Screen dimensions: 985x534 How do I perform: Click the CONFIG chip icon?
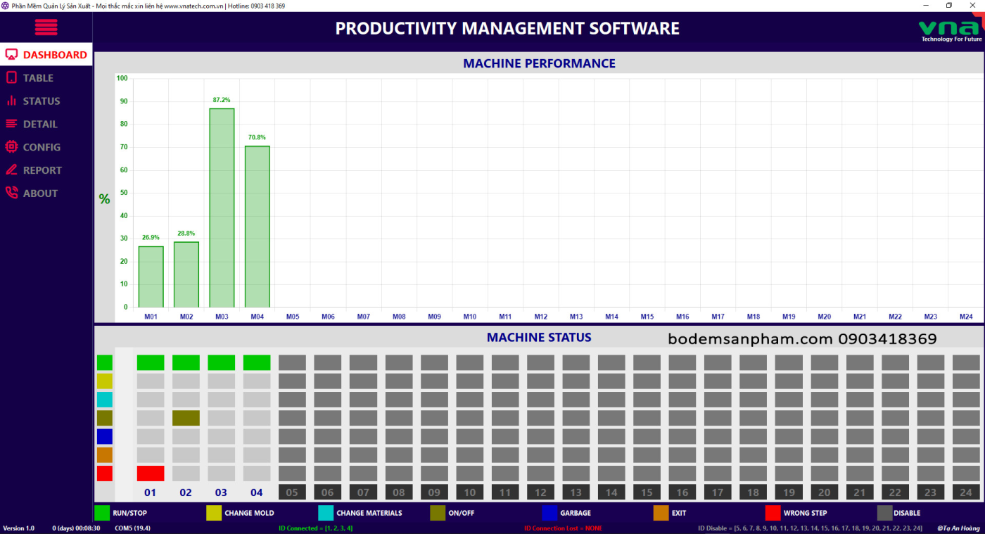11,147
